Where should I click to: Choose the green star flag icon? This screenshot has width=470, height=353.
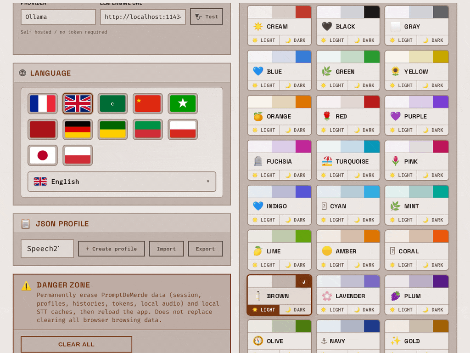tap(183, 103)
